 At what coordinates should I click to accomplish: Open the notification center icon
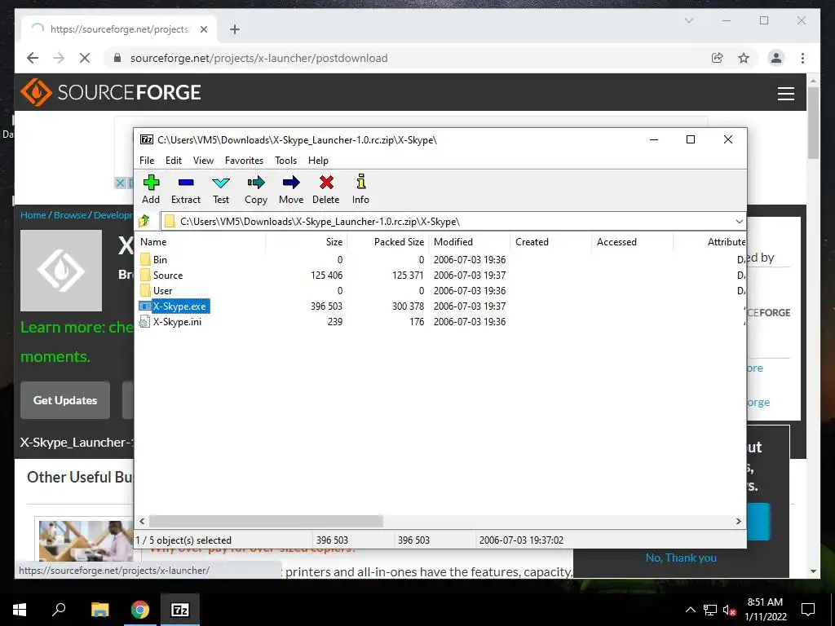(x=808, y=610)
